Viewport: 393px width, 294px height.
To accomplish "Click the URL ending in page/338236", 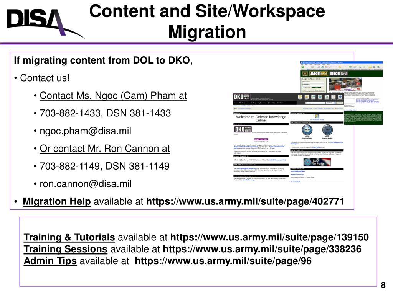I will point(262,249).
